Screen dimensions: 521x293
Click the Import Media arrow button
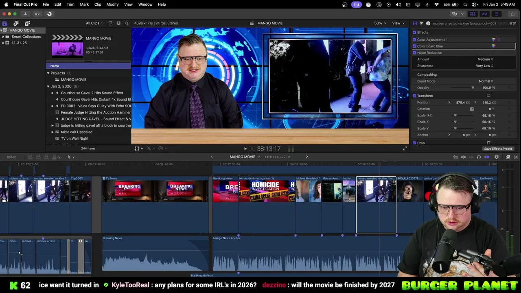pyautogui.click(x=25, y=14)
